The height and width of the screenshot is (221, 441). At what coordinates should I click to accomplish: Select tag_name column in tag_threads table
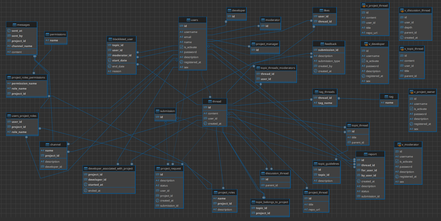click(325, 103)
